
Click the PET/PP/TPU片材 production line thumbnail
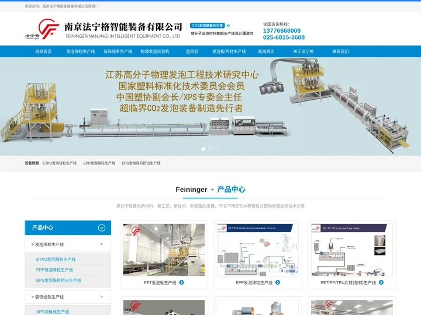352,250
